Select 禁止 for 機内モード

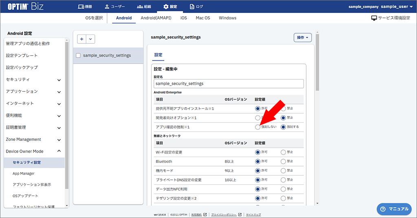point(283,171)
